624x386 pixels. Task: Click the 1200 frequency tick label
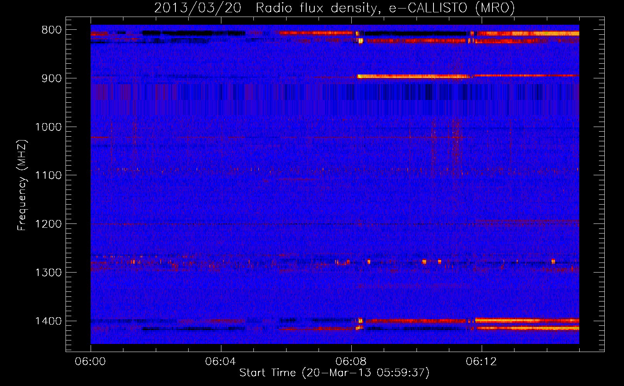48,224
